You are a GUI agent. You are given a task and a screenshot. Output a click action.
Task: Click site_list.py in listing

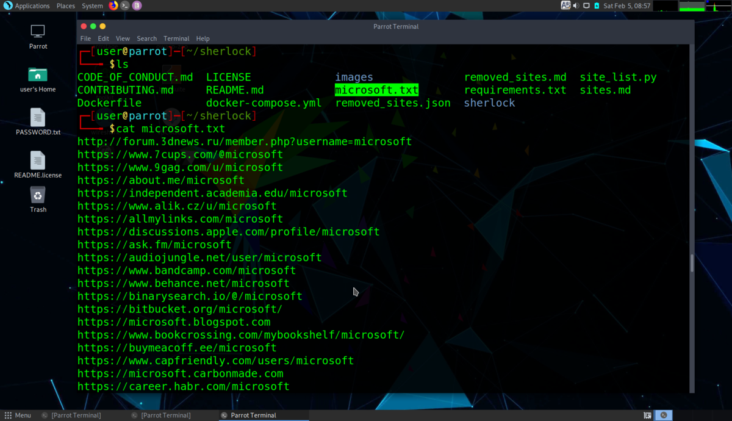point(618,77)
